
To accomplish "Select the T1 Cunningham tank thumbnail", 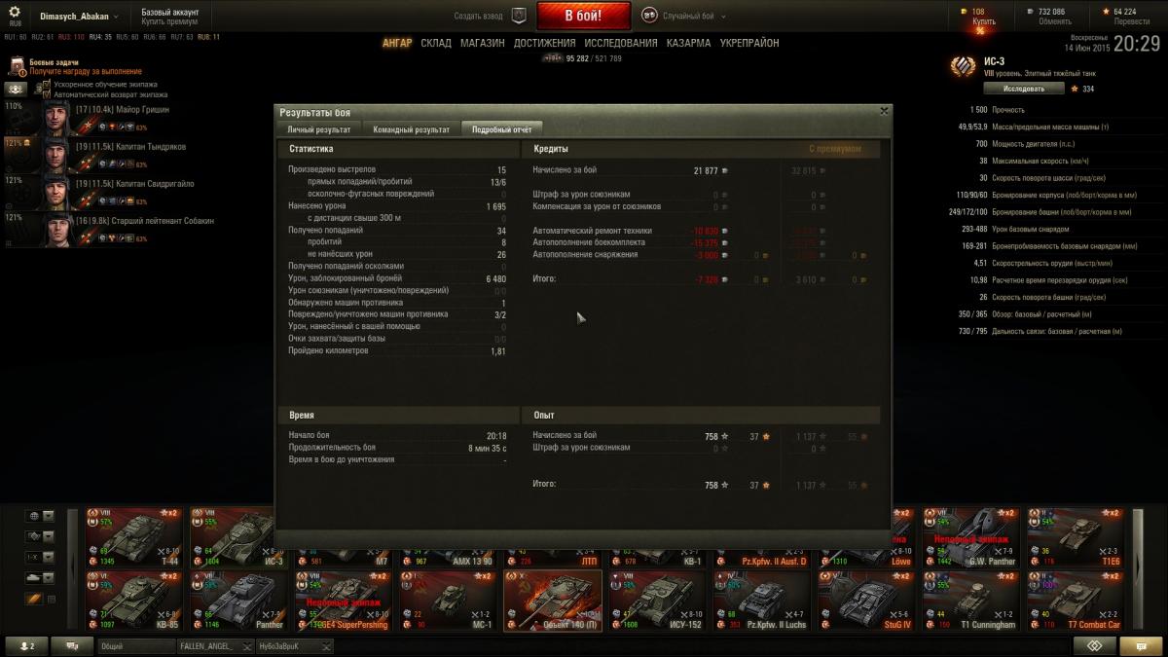I will coord(970,601).
